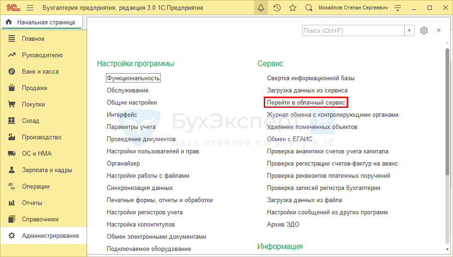This screenshot has width=453, height=257.
Task: Click the Операции ДтКт icon
Action: click(12, 187)
